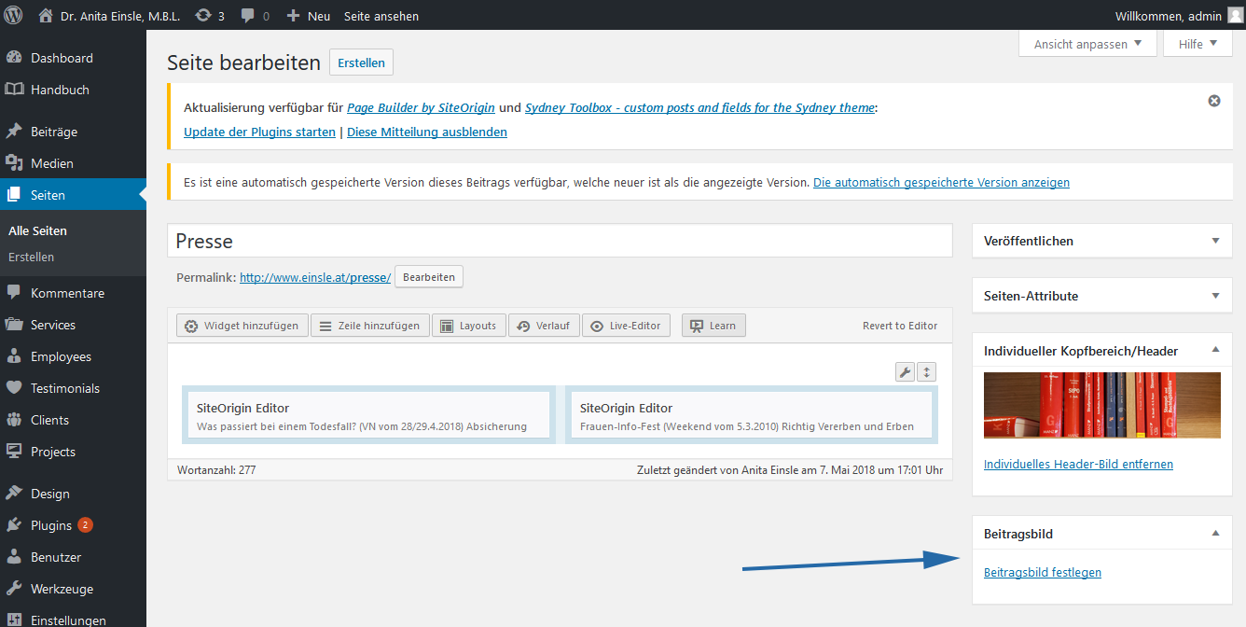Go to Alle Seiten submenu
This screenshot has width=1246, height=627.
point(37,230)
